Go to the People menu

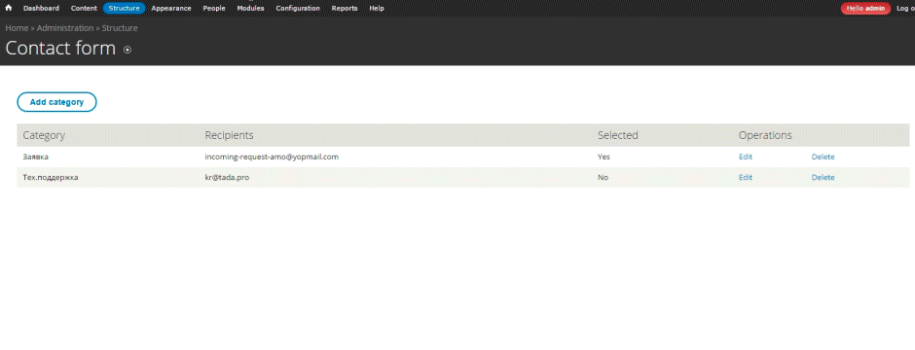pyautogui.click(x=213, y=8)
